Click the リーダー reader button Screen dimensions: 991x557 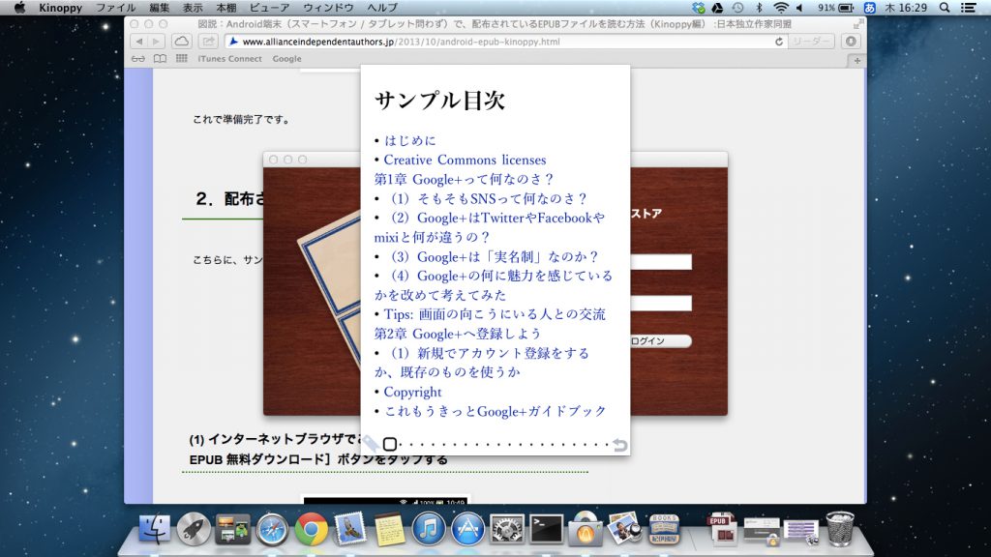tap(812, 41)
